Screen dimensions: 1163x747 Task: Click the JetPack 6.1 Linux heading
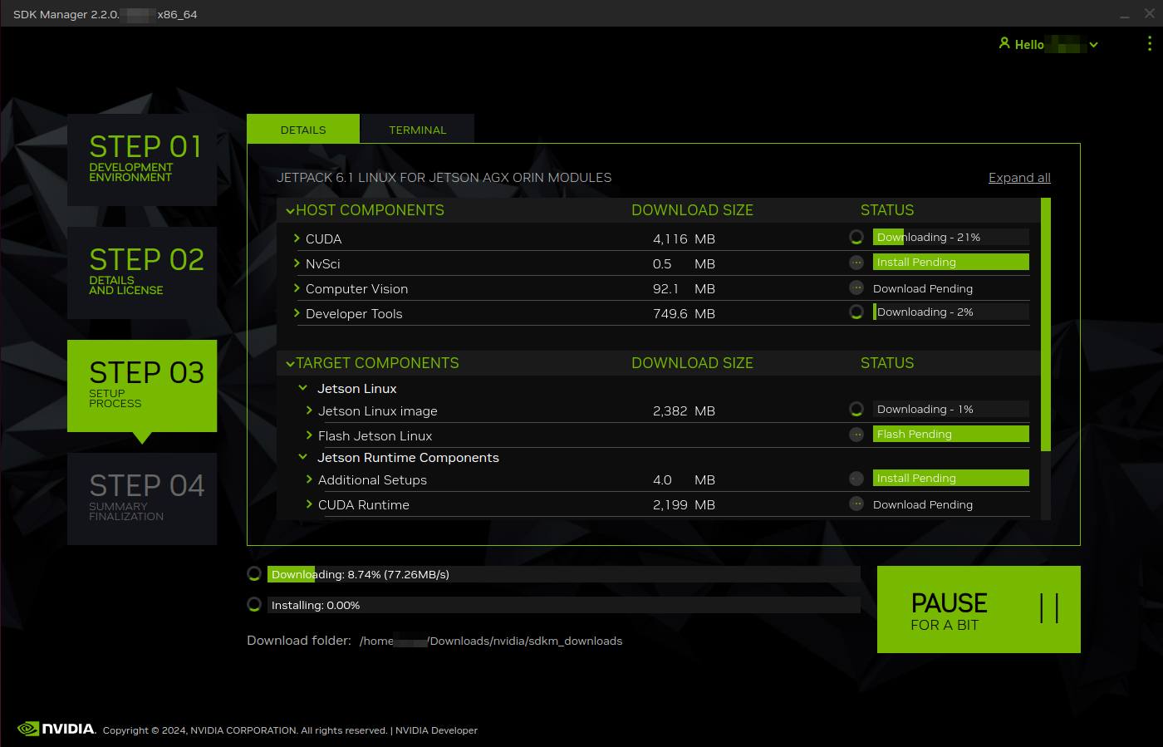pos(444,177)
